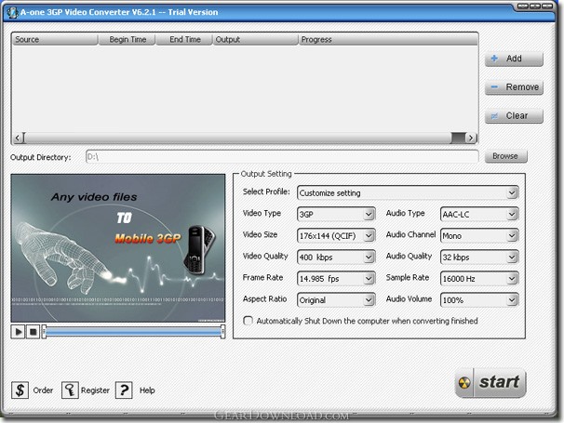564x423 pixels.
Task: Open the Register key icon
Action: point(70,390)
